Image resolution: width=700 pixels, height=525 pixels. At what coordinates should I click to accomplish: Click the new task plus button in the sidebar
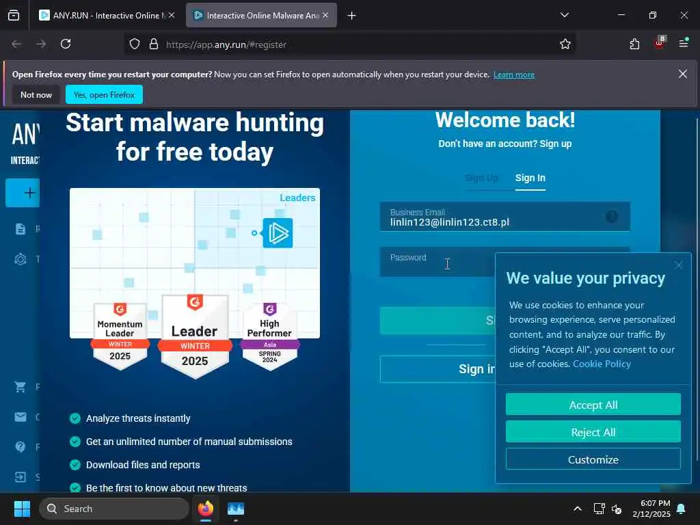coord(23,193)
